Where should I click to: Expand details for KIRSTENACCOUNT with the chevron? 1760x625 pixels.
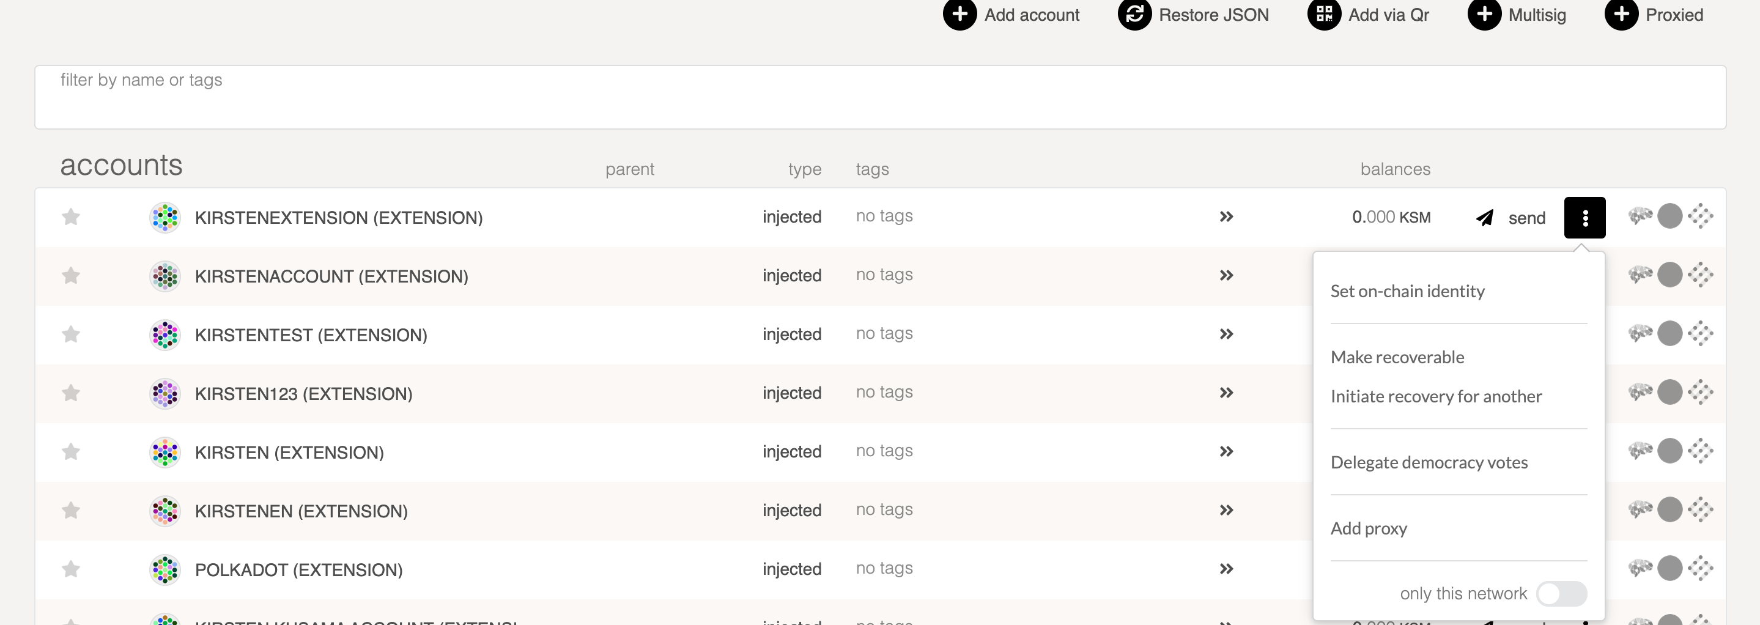(x=1227, y=275)
